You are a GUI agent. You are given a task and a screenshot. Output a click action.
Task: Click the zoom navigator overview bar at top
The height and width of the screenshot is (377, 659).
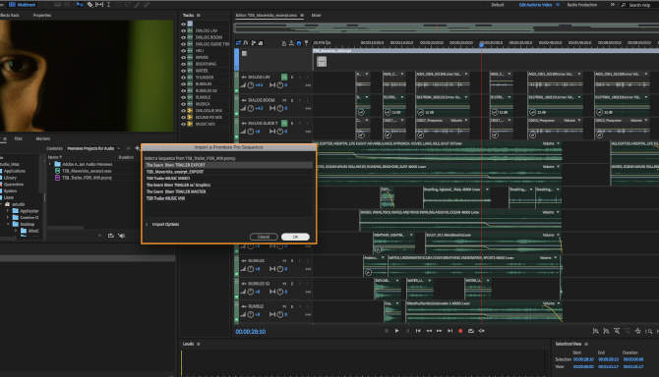point(447,27)
